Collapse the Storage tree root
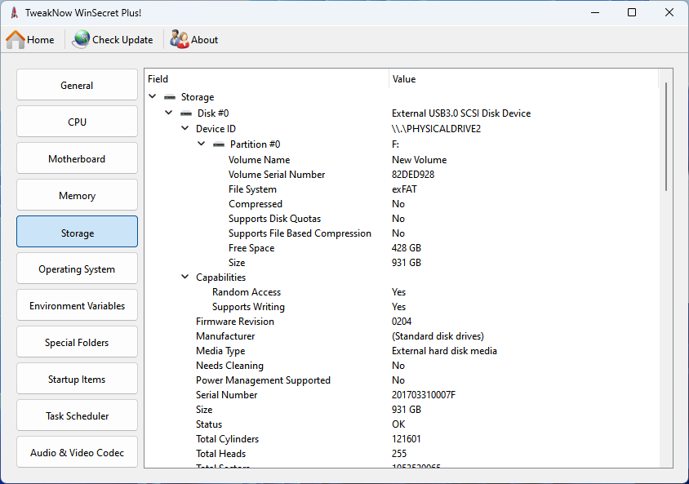 (153, 96)
